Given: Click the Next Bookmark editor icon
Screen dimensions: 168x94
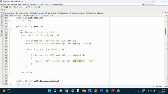Looking at the screenshot, I should tap(37, 15).
